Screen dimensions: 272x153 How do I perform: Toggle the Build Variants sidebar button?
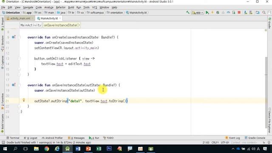[3, 123]
